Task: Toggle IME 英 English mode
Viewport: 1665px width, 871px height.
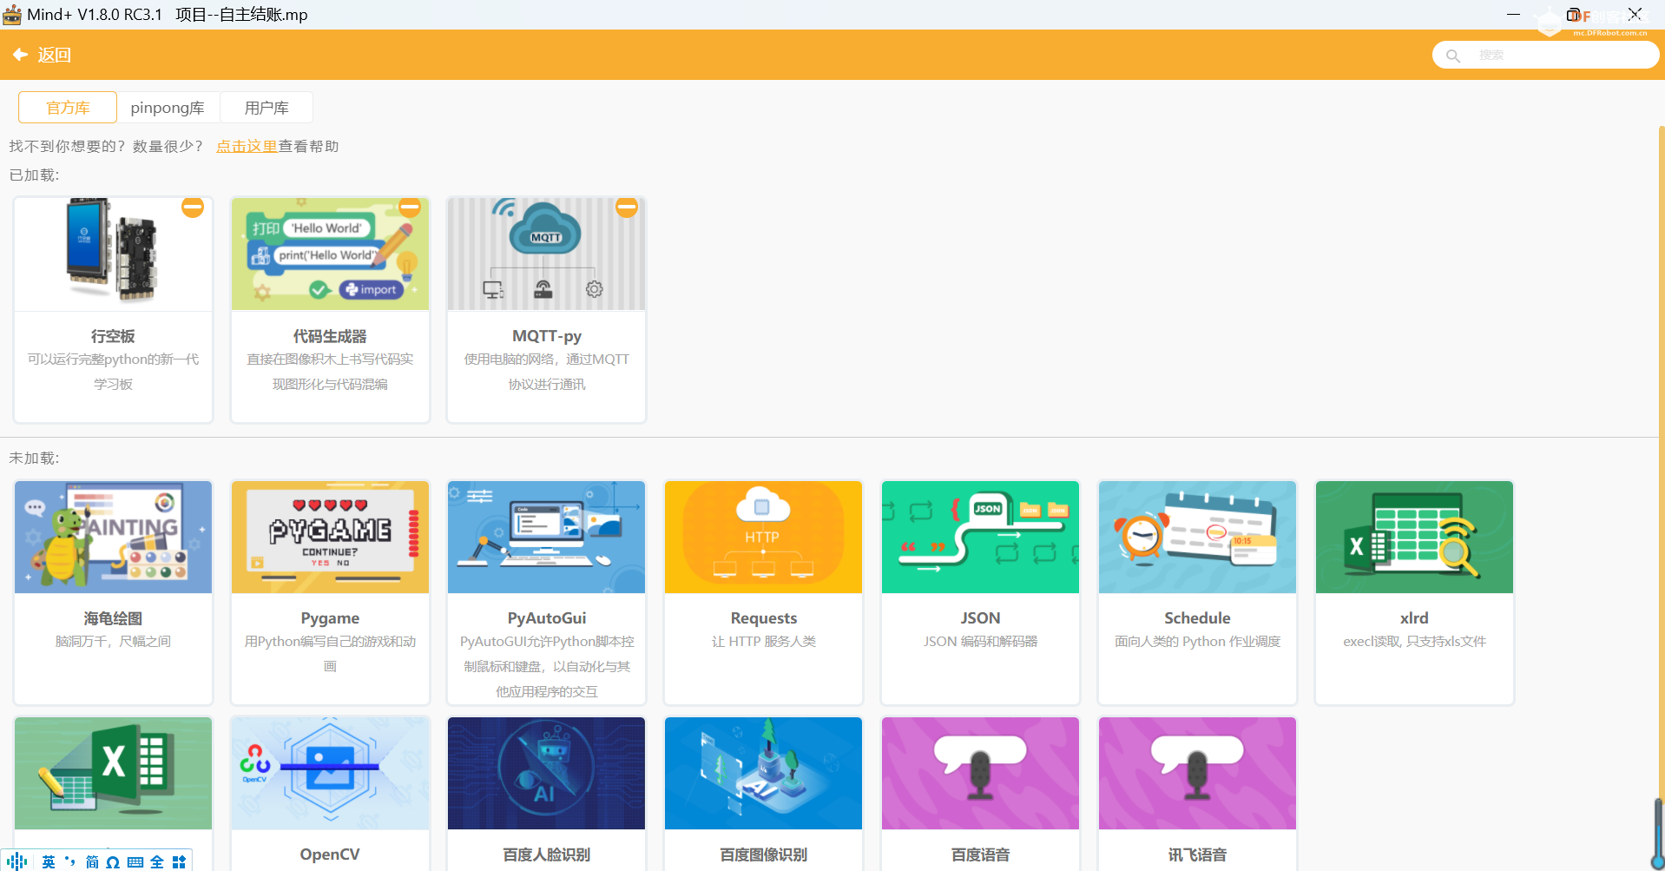Action: 49,861
